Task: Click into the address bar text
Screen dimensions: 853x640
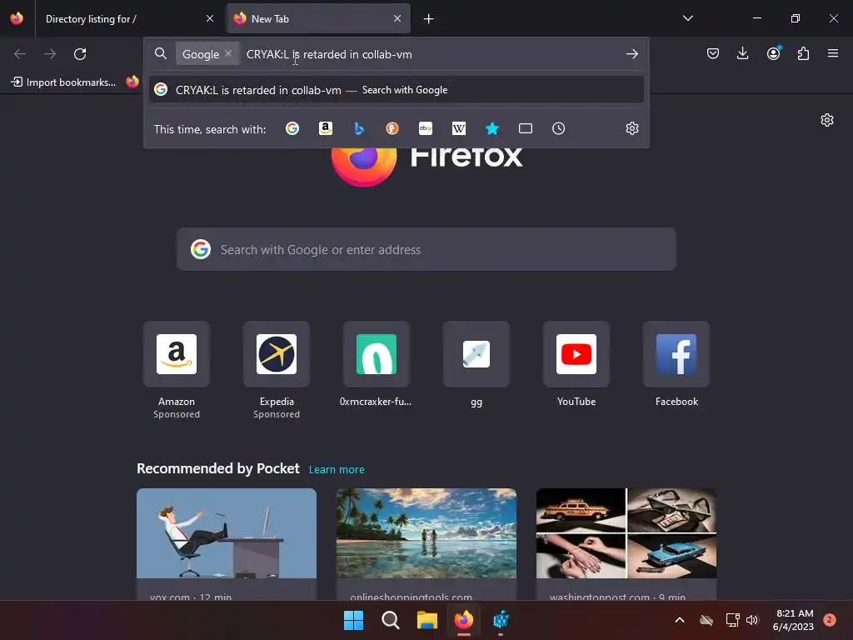Action: pos(328,54)
